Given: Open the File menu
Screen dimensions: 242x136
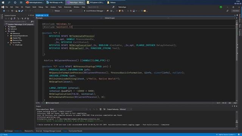Looking at the screenshot, I should click(7, 7).
